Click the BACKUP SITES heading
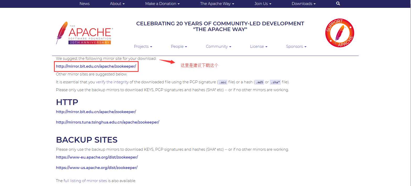Screen dimensions: 411x186 click(87, 140)
